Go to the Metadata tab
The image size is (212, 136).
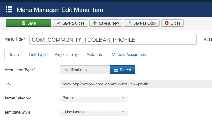click(x=95, y=54)
